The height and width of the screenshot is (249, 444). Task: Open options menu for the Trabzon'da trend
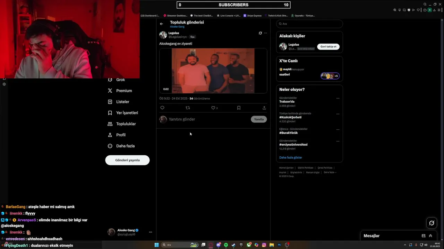[x=338, y=98]
